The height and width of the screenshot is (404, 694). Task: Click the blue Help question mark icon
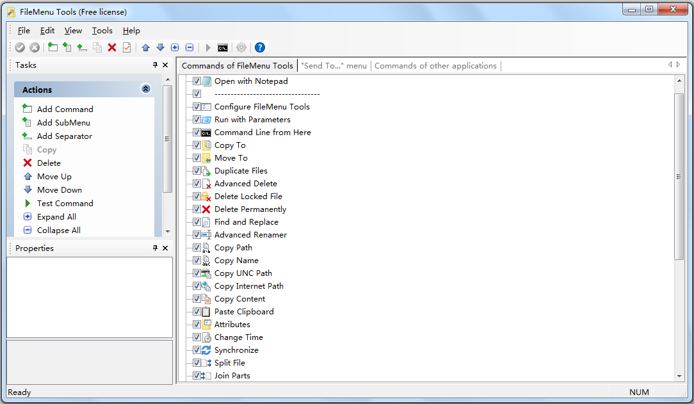(259, 47)
